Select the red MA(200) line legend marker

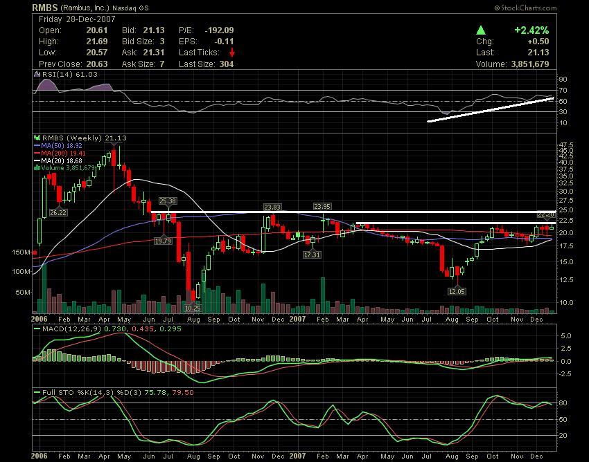pos(37,153)
